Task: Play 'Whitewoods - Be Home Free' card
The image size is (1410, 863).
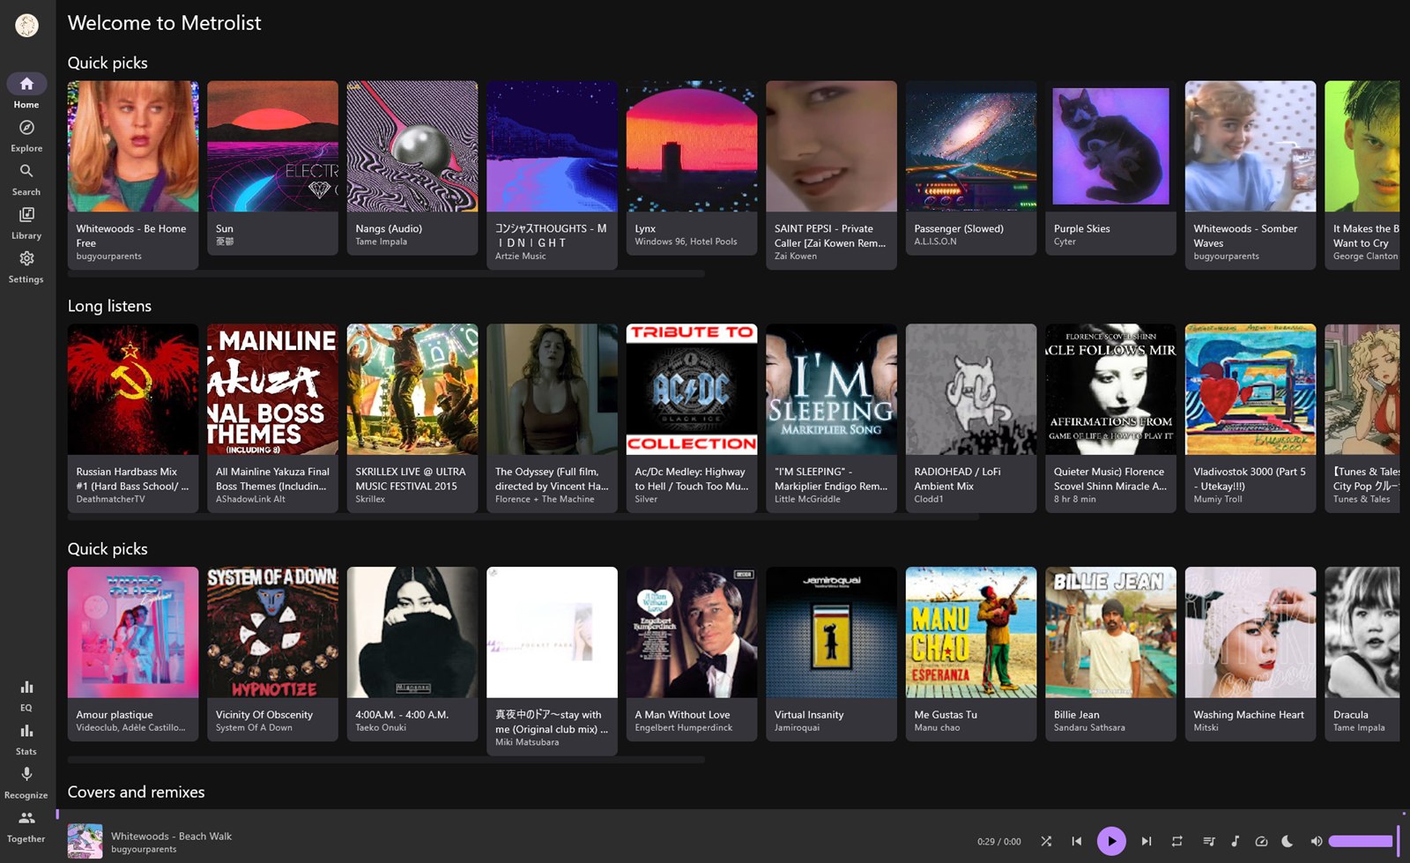Action: pyautogui.click(x=133, y=175)
